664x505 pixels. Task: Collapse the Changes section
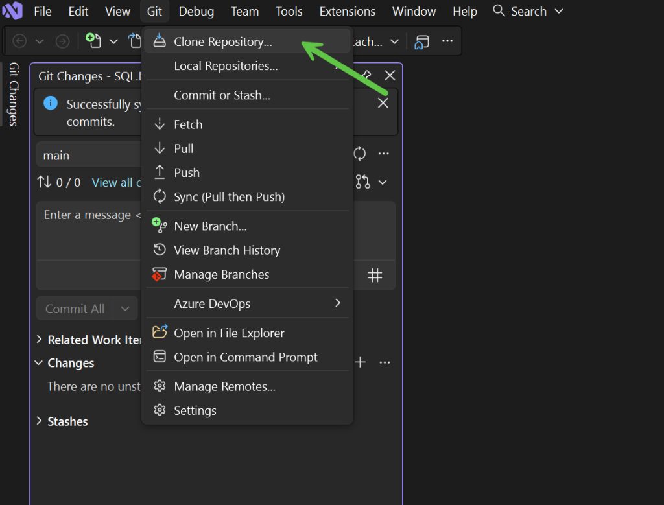38,363
